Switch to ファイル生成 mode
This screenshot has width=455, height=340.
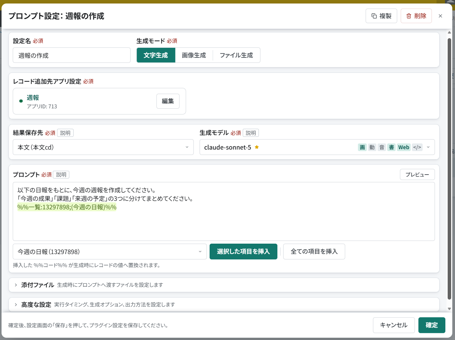click(236, 55)
